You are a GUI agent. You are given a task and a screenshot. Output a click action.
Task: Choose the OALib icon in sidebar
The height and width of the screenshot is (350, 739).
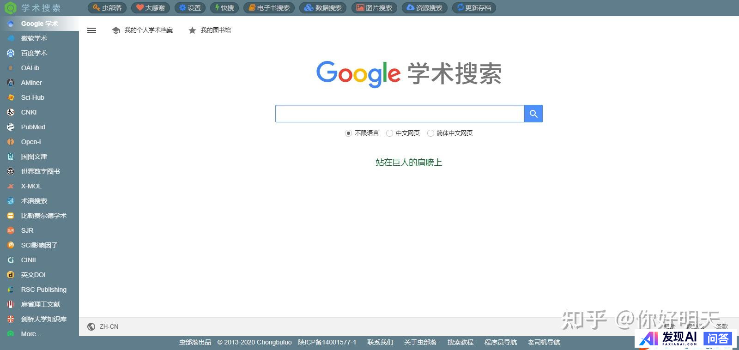click(11, 68)
